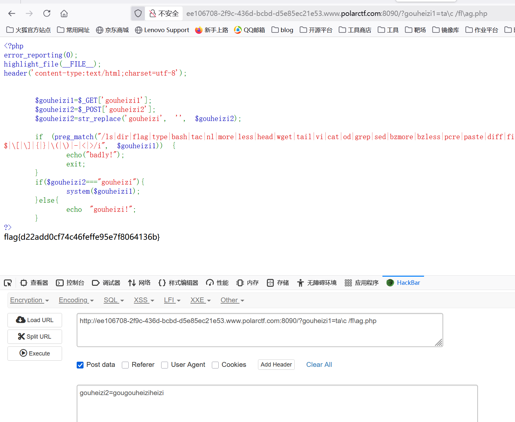Click inside the post data textarea
This screenshot has height=422, width=515.
tap(277, 404)
